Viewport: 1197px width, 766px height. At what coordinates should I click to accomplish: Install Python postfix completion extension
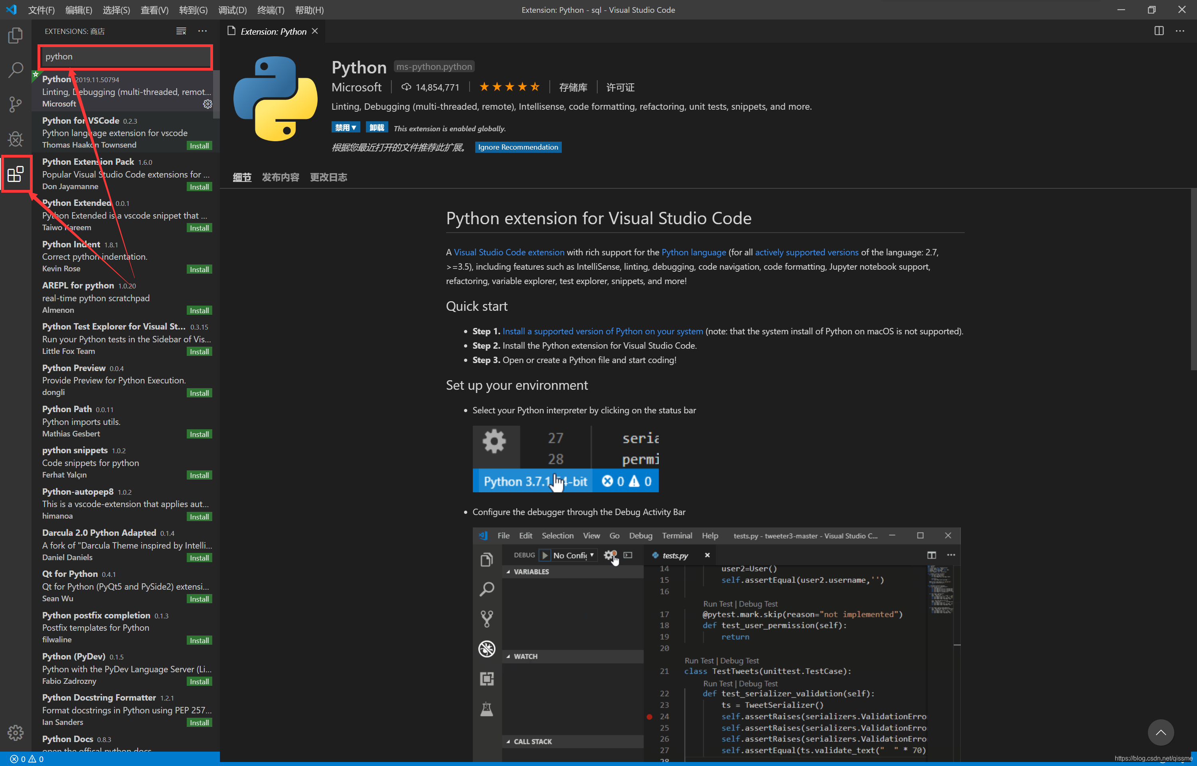199,641
